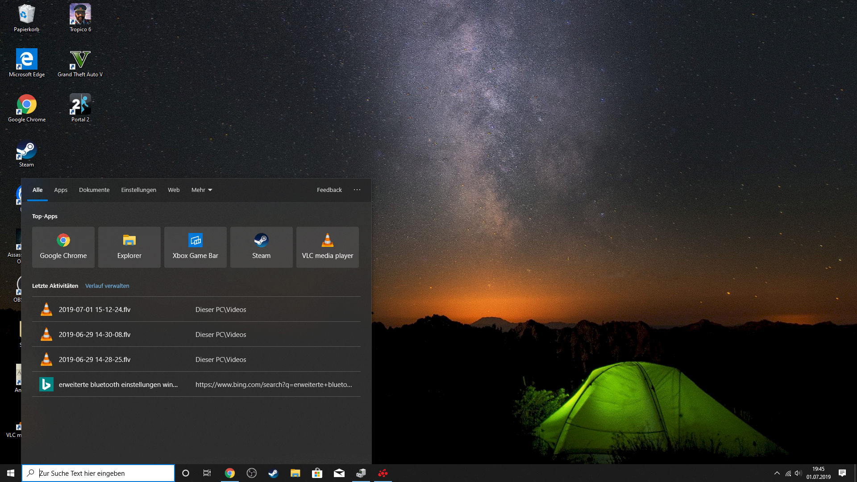Open Google Chrome from Top-Apps tiles
This screenshot has width=857, height=482.
coord(63,247)
